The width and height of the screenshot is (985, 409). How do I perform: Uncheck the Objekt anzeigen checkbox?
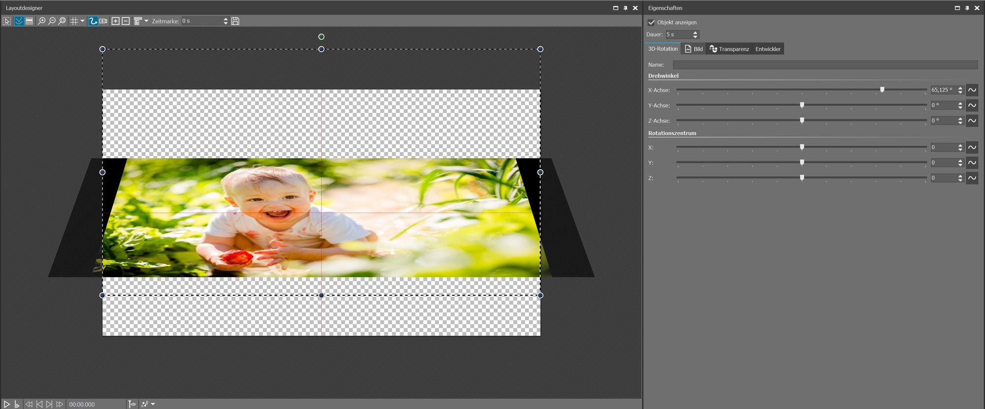[x=652, y=23]
